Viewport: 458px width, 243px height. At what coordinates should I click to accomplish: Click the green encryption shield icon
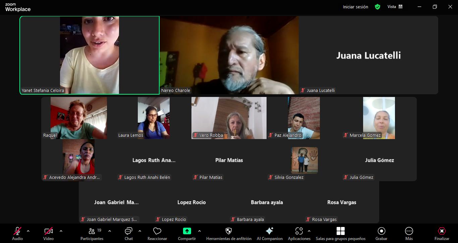tap(378, 7)
